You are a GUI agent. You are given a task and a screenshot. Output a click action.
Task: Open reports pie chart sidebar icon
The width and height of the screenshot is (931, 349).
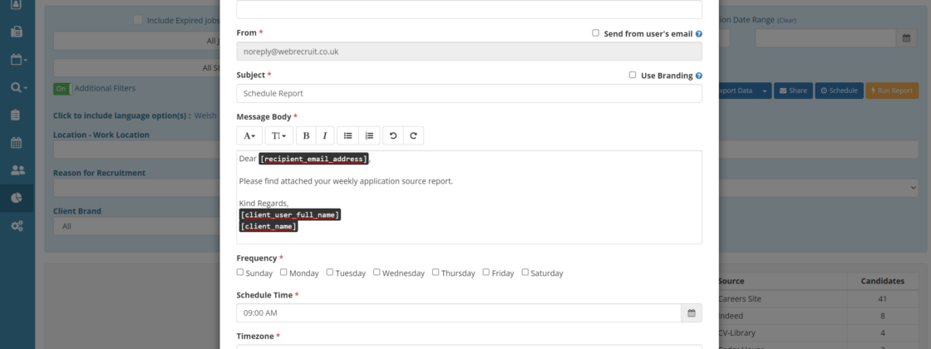coord(17,198)
